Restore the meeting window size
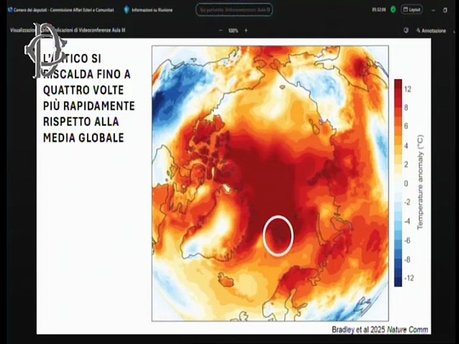 click(445, 10)
